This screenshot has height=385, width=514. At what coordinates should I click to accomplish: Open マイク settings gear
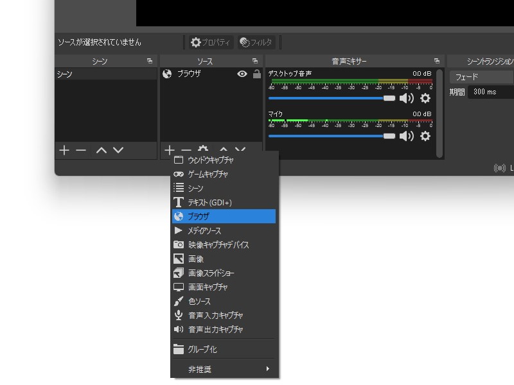click(425, 136)
